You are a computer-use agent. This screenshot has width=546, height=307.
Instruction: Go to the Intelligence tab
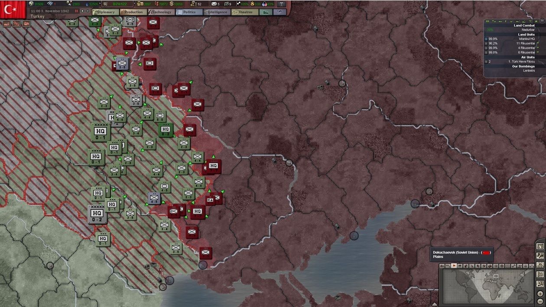pos(216,12)
